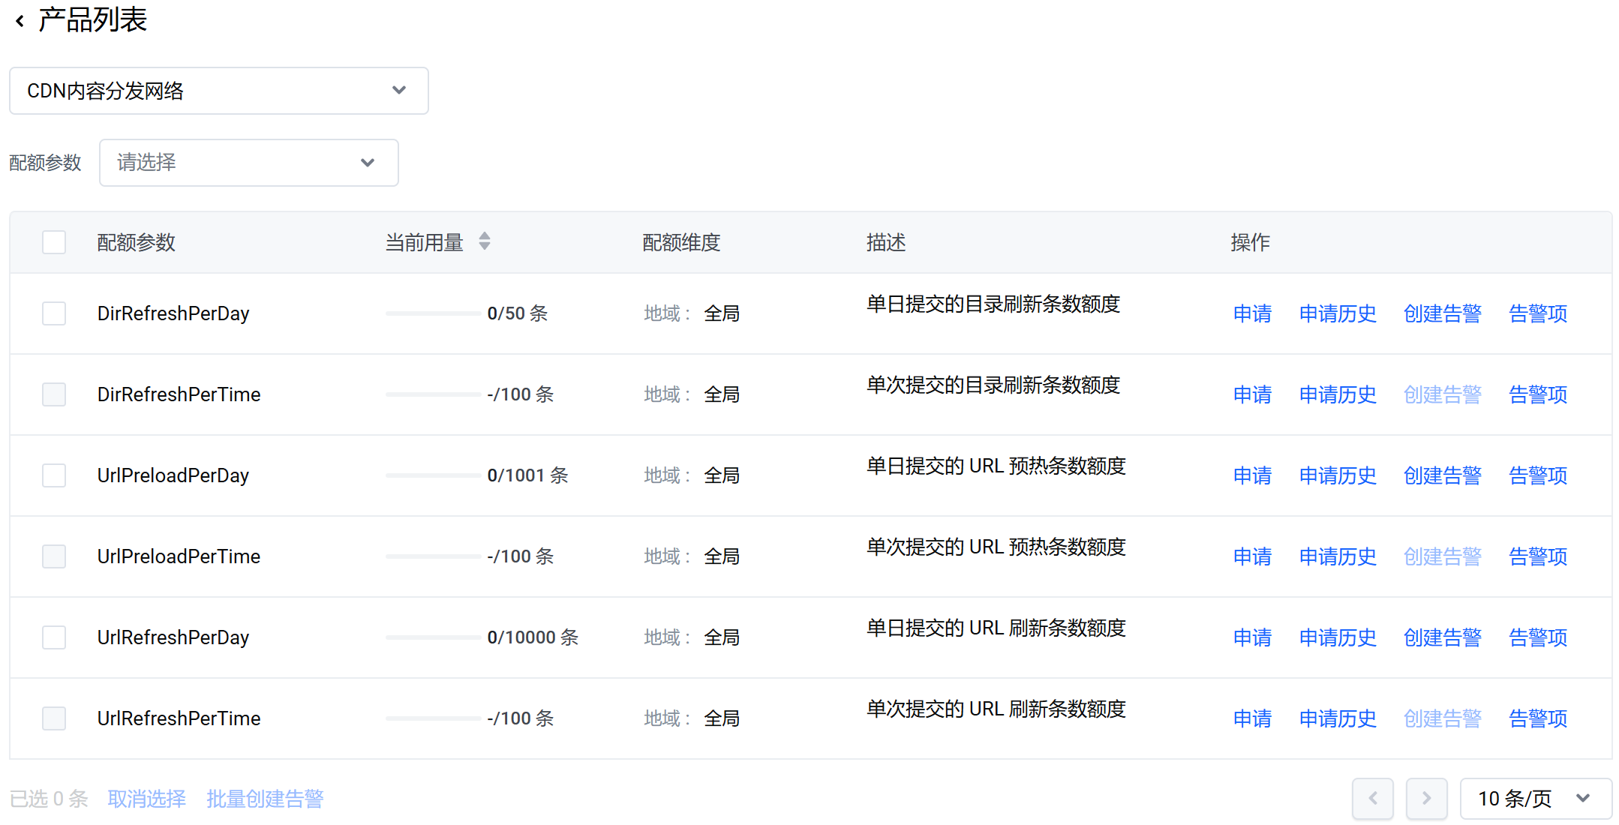
Task: Open 告警项 for UrlPreloadPerTime
Action: point(1538,556)
